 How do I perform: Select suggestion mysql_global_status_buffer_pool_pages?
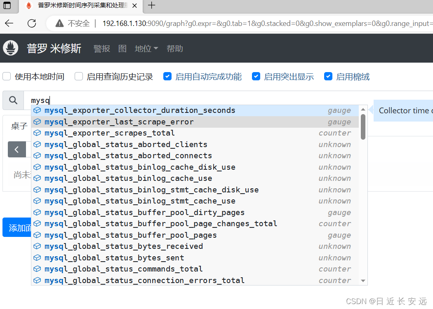(x=195, y=235)
